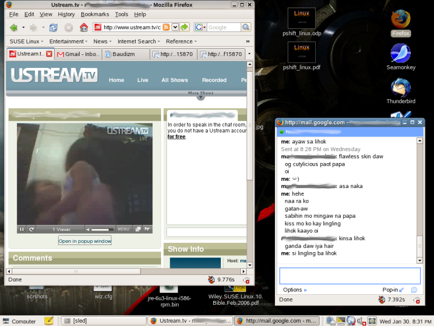This screenshot has width=434, height=326.
Task: Open the Bookmarks menu
Action: pos(94,14)
